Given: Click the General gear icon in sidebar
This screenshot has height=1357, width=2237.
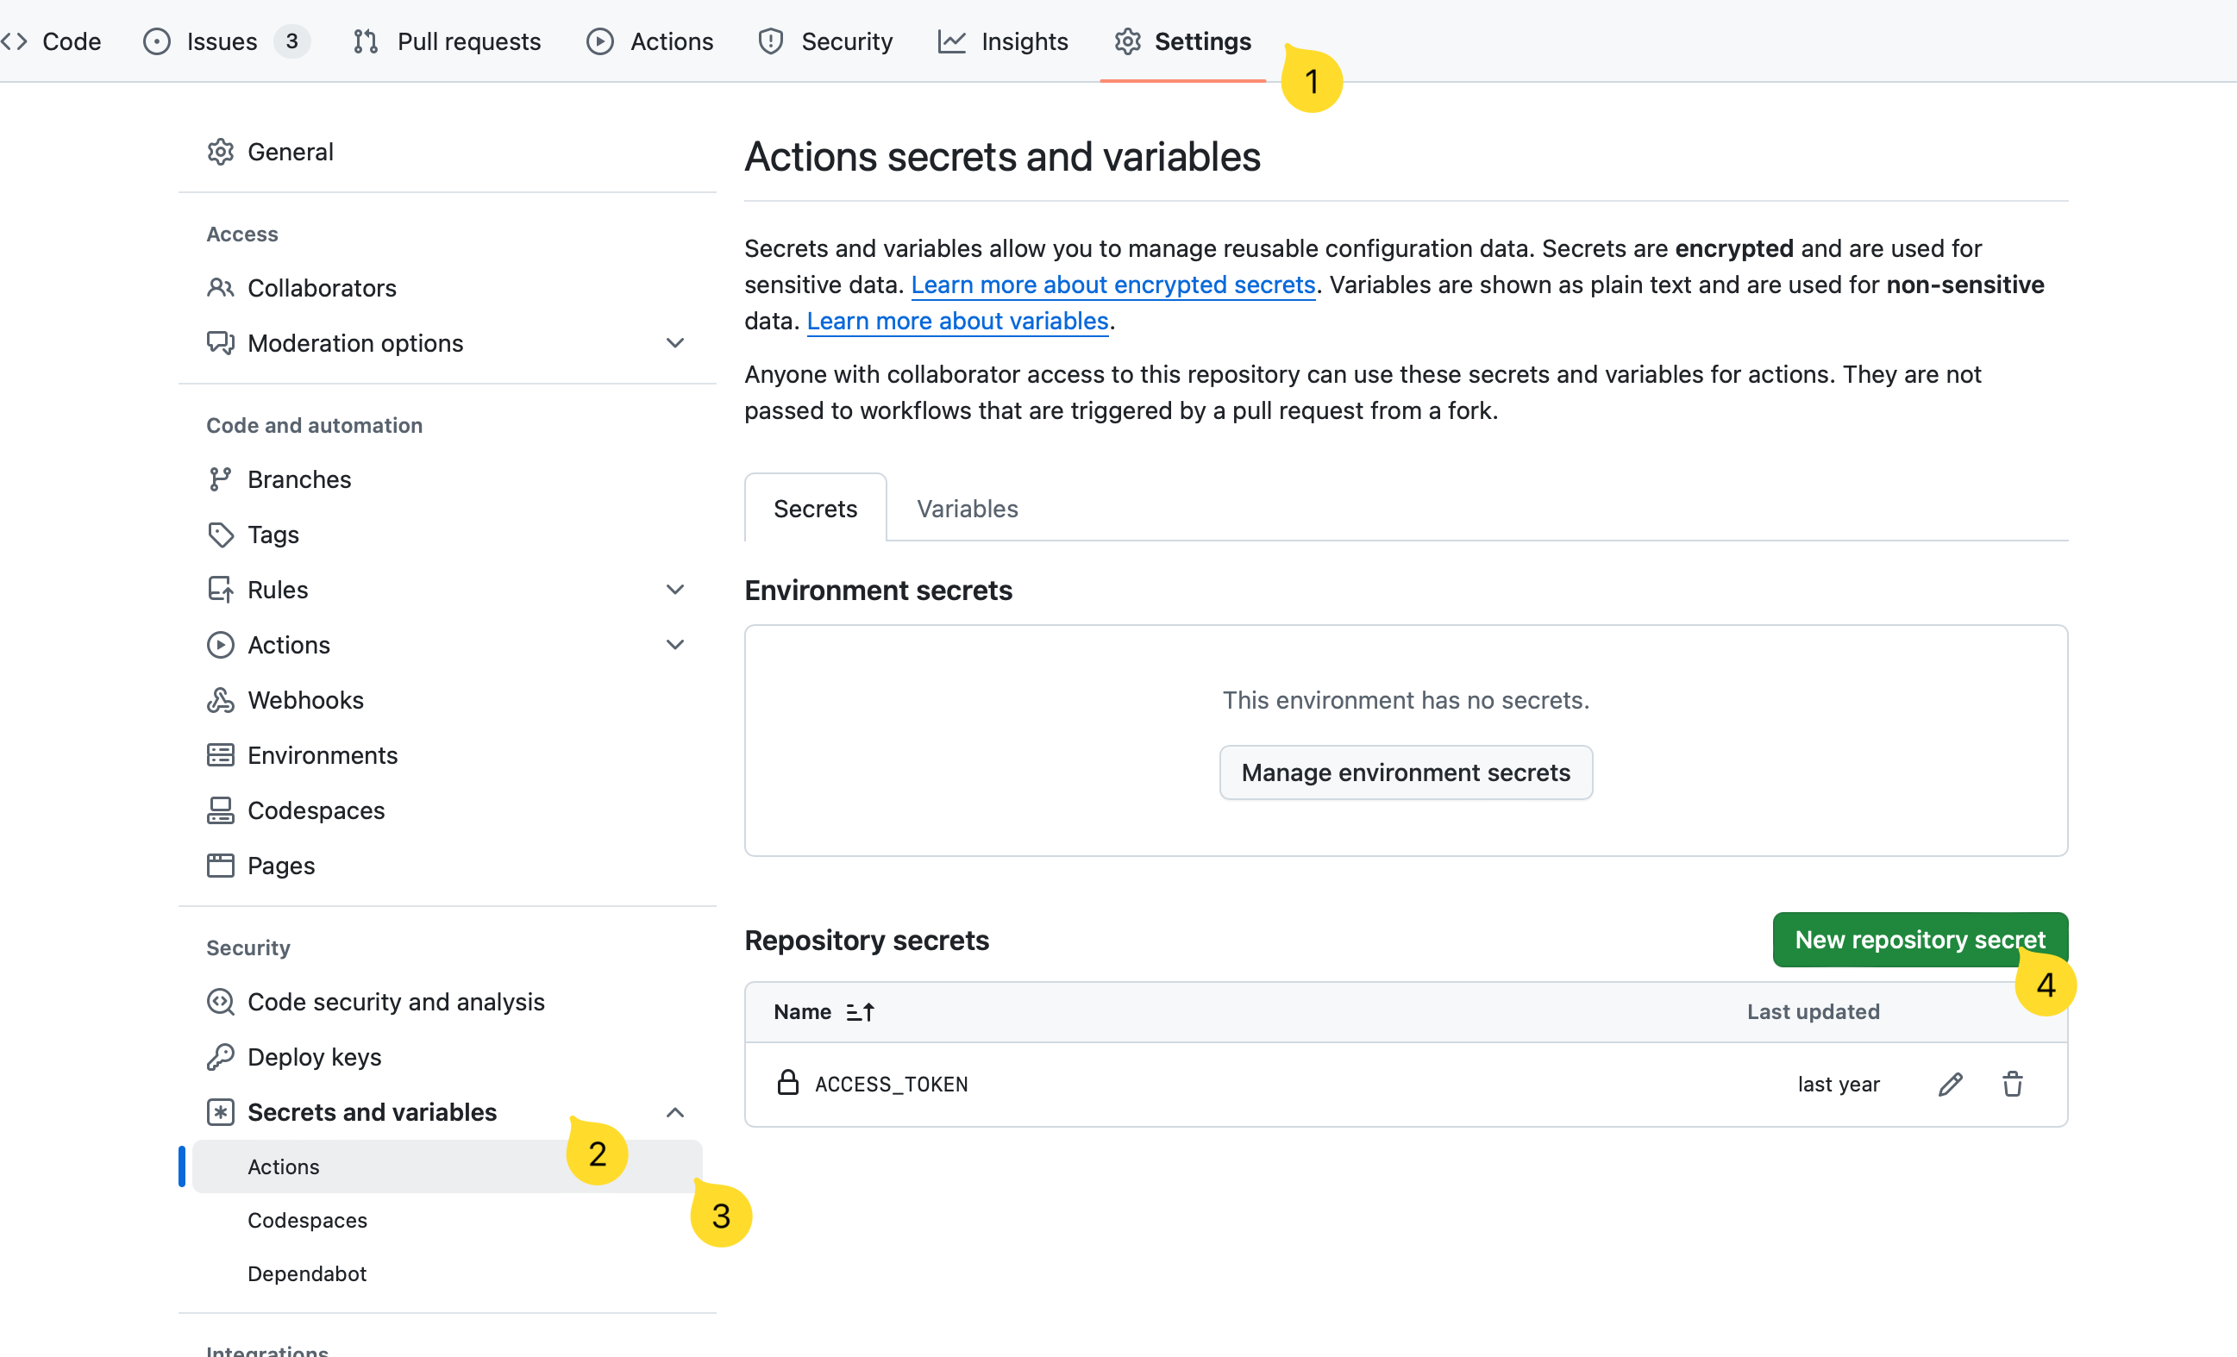Looking at the screenshot, I should coord(221,152).
